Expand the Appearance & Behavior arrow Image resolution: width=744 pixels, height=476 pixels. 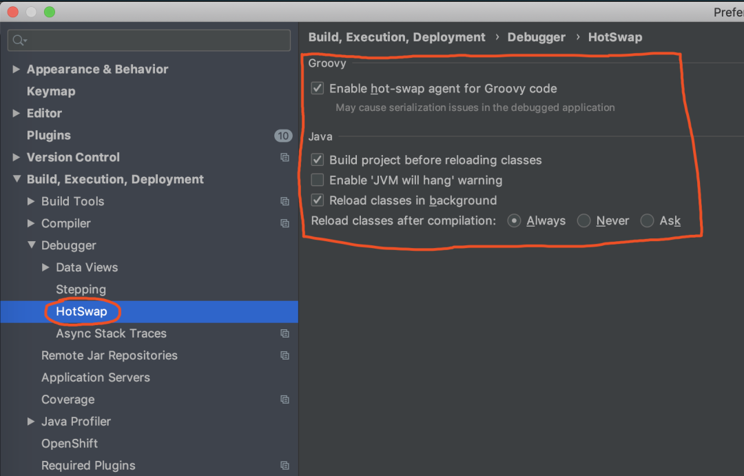click(x=16, y=70)
